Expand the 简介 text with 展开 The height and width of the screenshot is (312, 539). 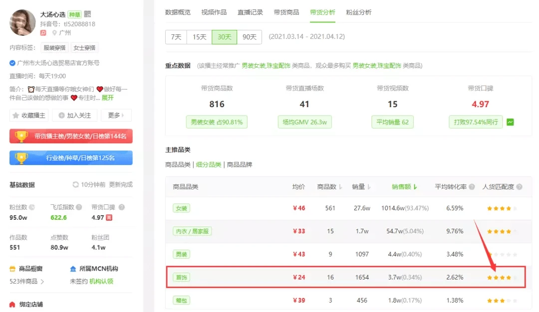click(x=108, y=98)
